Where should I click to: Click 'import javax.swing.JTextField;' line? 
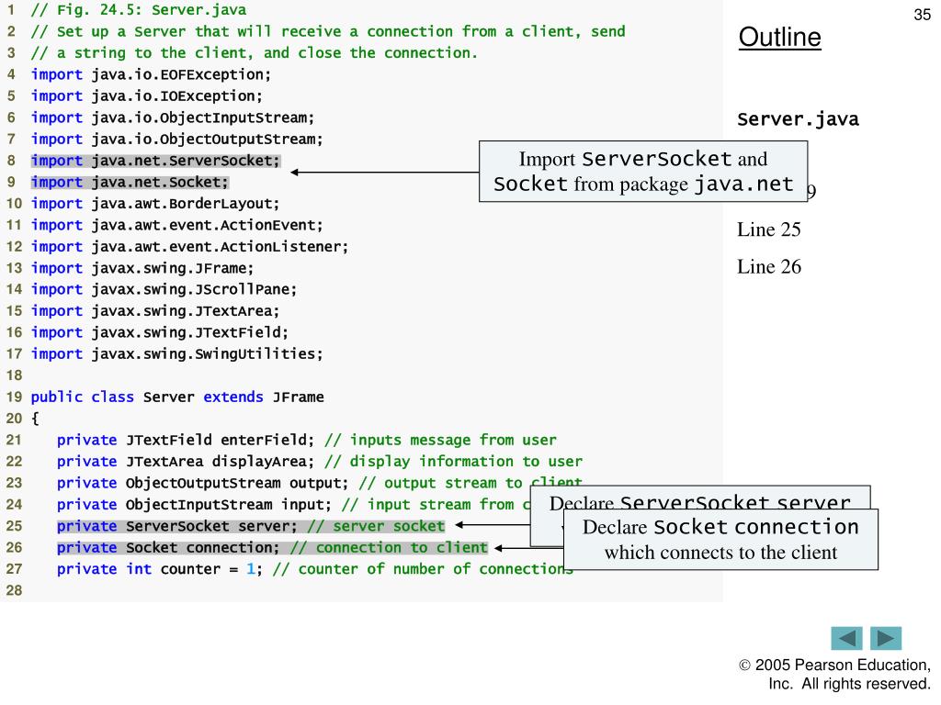[x=160, y=332]
